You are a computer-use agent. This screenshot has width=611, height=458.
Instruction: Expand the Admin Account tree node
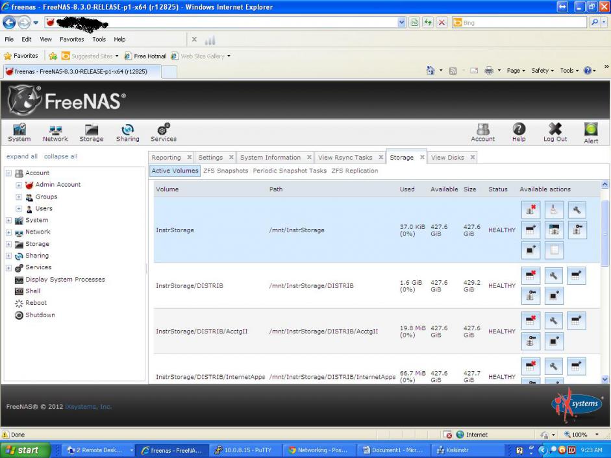click(x=19, y=185)
